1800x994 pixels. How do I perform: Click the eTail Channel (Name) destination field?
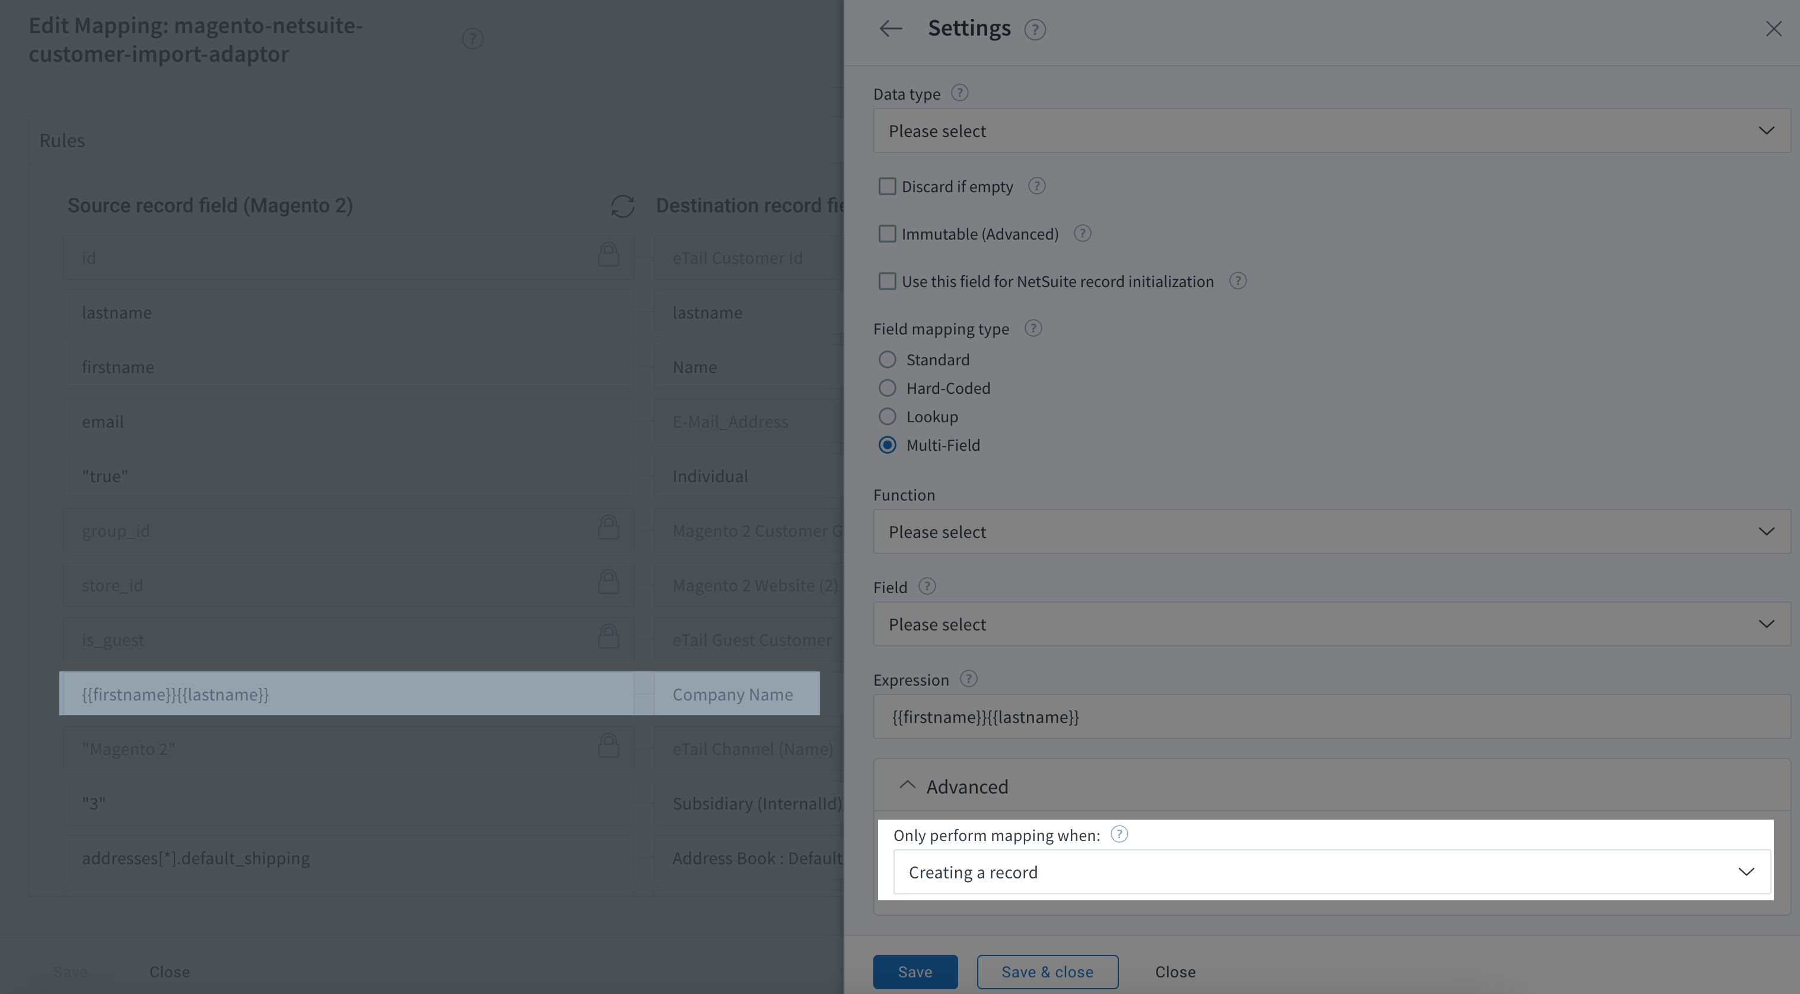[749, 749]
